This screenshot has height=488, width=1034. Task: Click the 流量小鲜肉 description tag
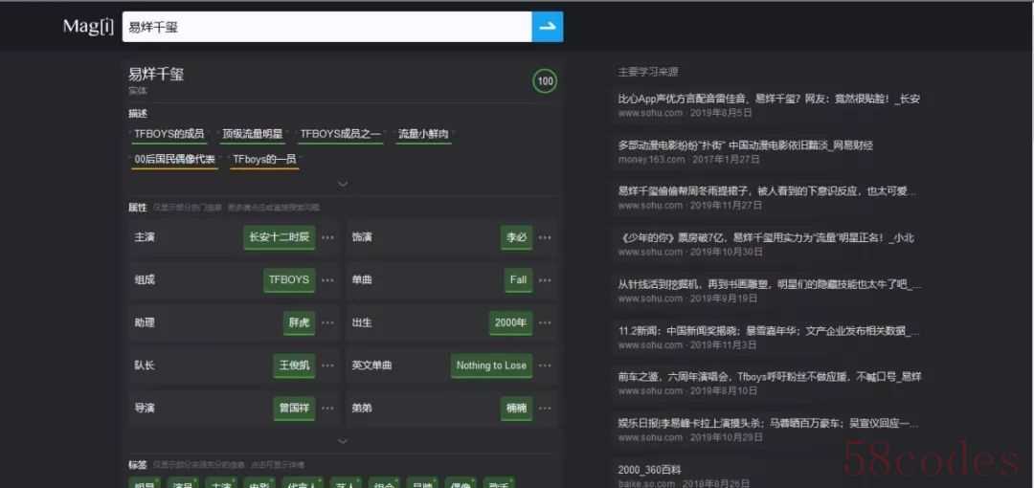[x=423, y=134]
